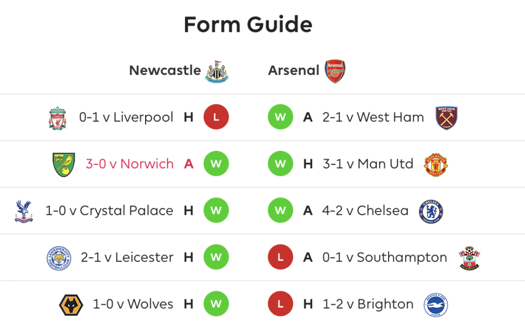Viewport: 525px width, 326px height.
Task: Click the Wolves club badge
Action: pyautogui.click(x=71, y=304)
